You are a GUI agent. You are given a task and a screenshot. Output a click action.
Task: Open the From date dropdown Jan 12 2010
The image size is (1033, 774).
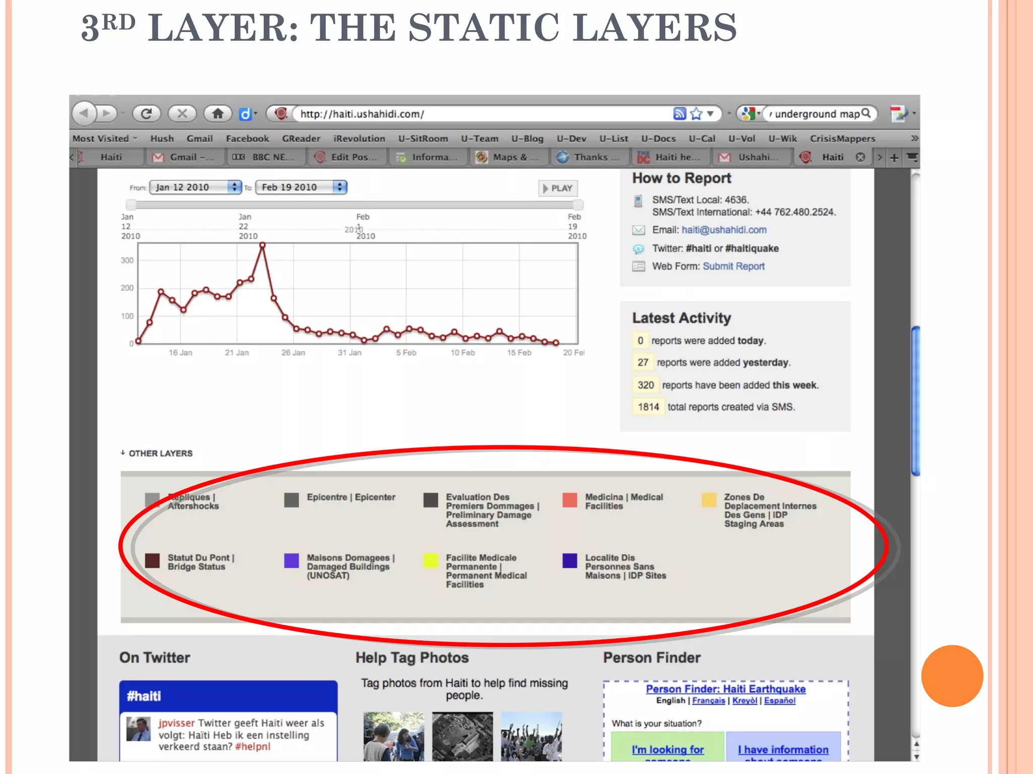point(195,187)
